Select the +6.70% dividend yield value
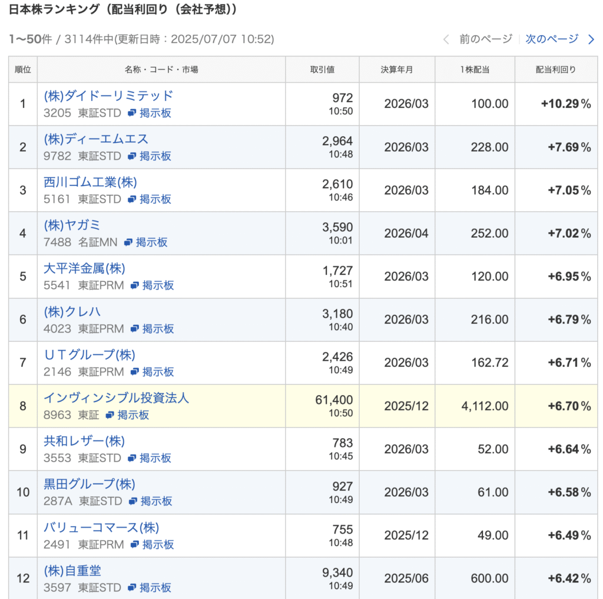This screenshot has width=603, height=599. (x=569, y=406)
